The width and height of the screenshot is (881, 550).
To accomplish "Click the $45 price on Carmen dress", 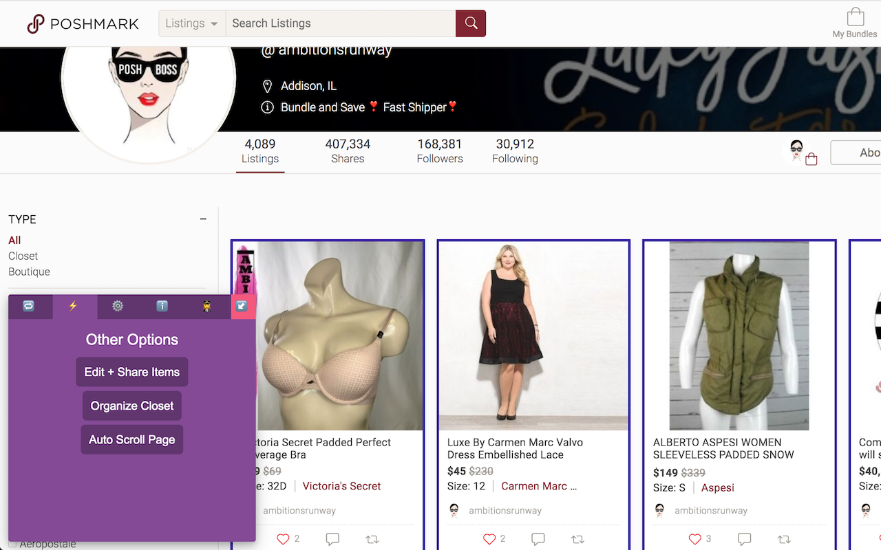I will click(456, 471).
